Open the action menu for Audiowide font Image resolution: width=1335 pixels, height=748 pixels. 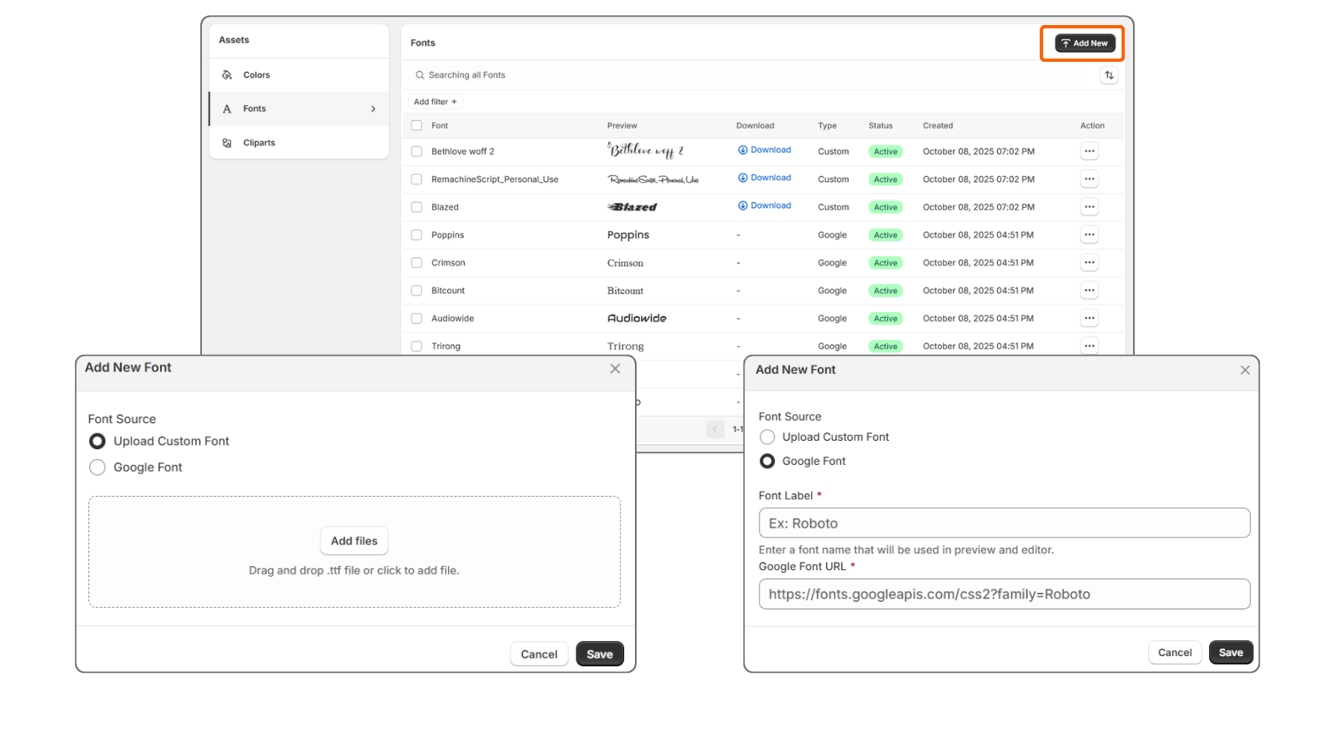point(1089,318)
